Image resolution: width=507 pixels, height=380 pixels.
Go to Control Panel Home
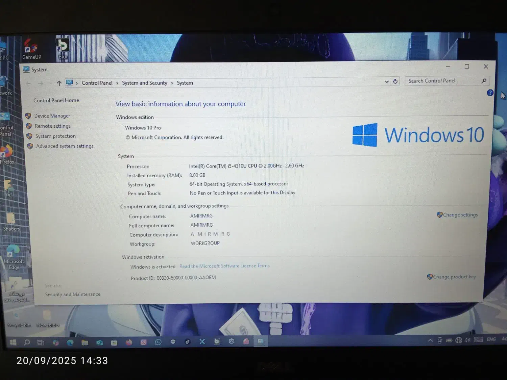56,100
